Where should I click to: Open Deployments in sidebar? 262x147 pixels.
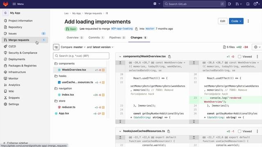coord(17,59)
